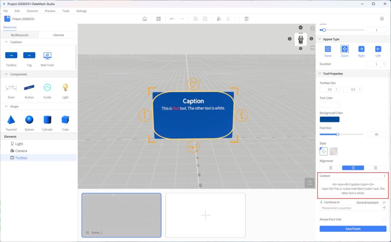
Task: Click the Undo arrow in the toolbar
Action: (x=172, y=19)
